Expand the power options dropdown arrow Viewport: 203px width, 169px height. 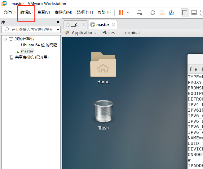pos(128,13)
